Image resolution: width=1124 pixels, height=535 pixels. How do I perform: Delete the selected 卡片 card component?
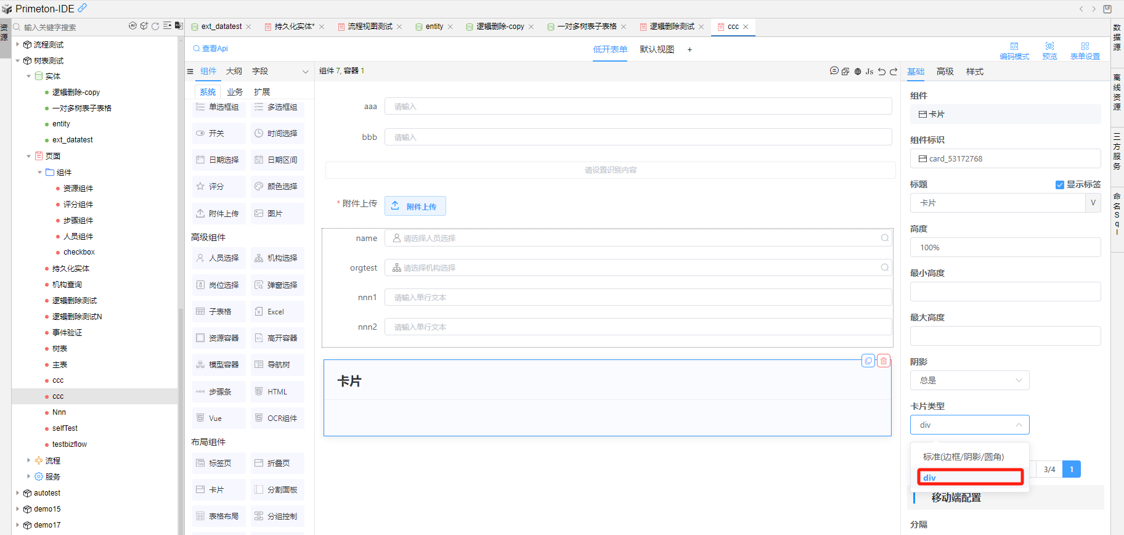click(883, 361)
